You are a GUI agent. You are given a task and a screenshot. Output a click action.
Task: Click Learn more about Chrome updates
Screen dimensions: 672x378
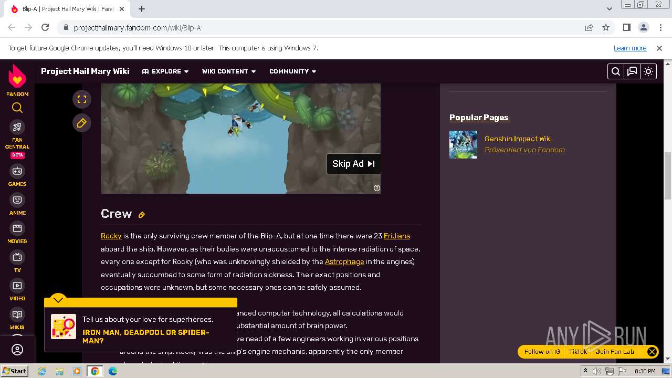coord(630,48)
